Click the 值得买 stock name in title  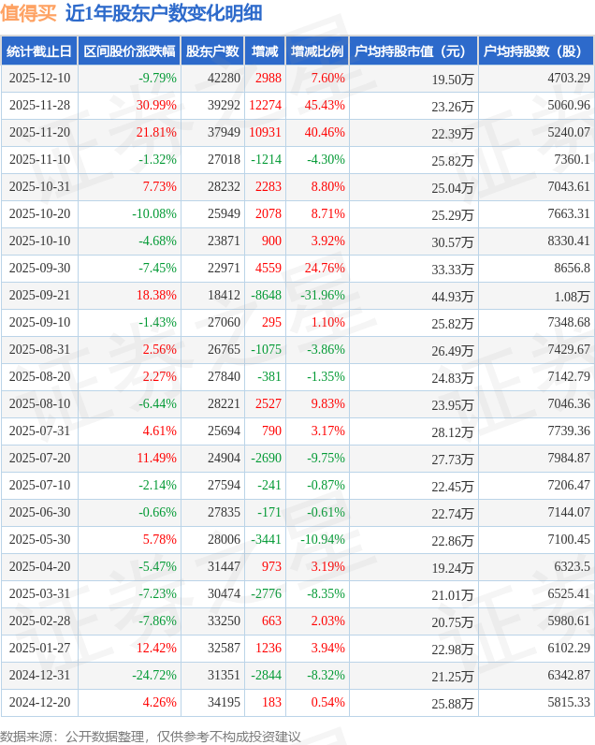pyautogui.click(x=28, y=13)
